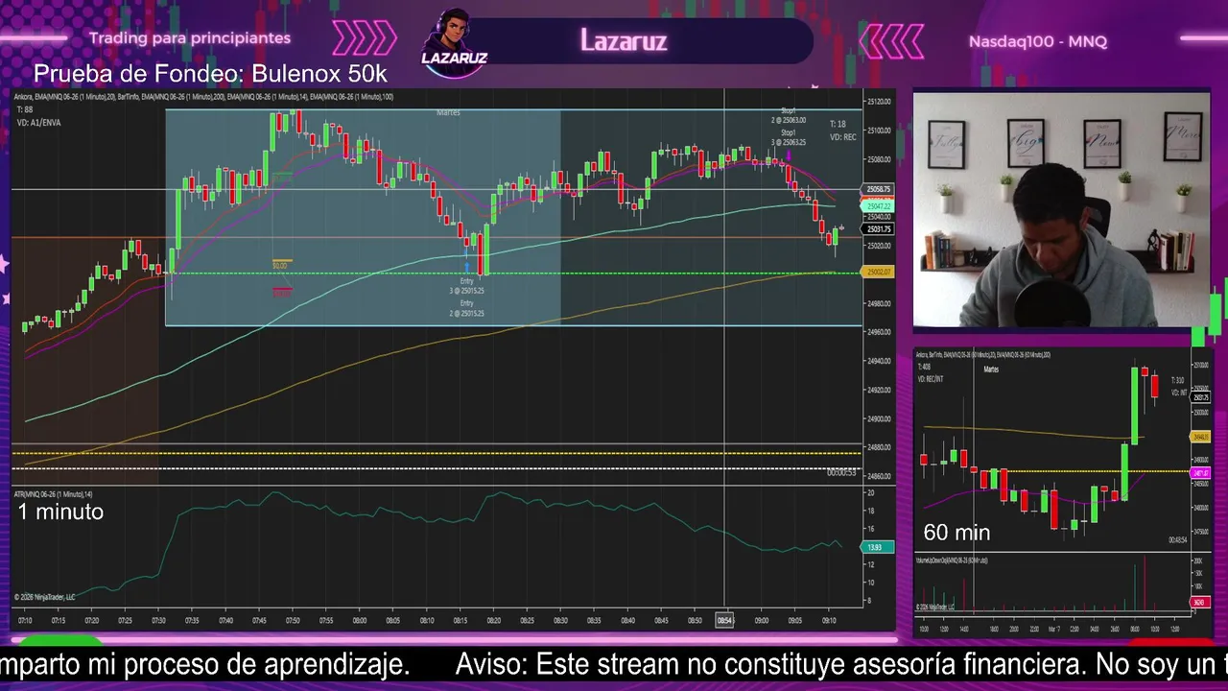Click the 07:10 time axis label
Screen dimensions: 1228x691
click(25, 621)
